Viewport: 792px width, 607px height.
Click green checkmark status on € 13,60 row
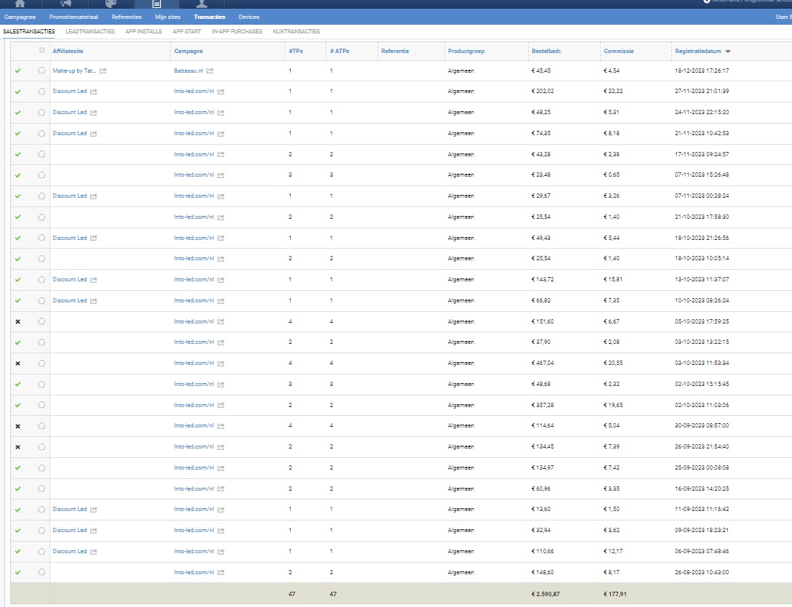[x=18, y=510]
